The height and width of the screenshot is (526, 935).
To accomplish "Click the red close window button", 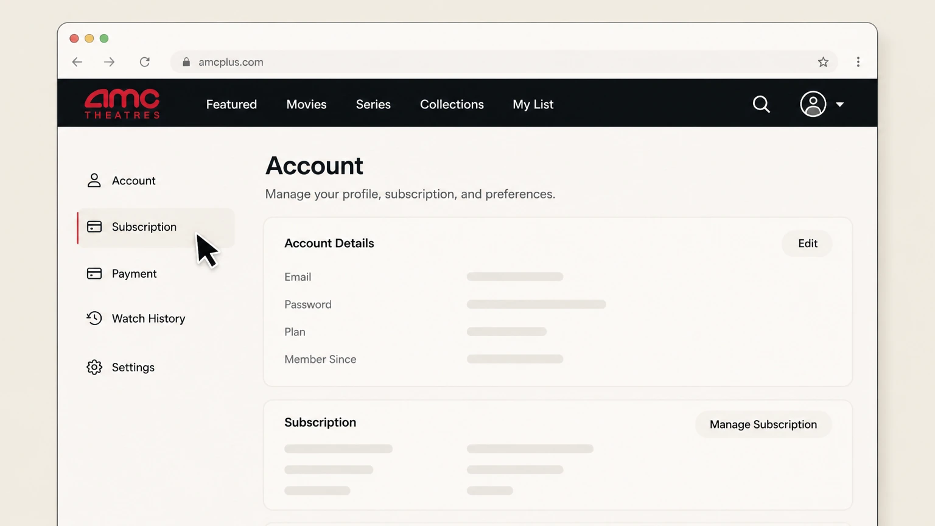I will pyautogui.click(x=74, y=38).
